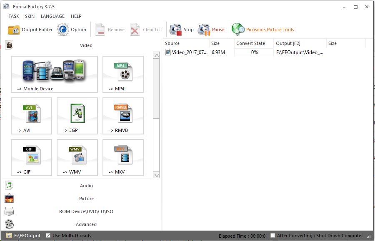Click the FormatFactory title bar icon
375x241 pixels.
6,6
